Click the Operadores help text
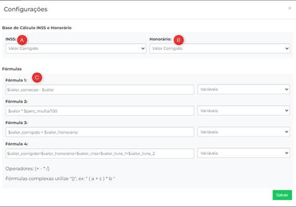Viewport: 296px width, 207px height. (x=27, y=168)
